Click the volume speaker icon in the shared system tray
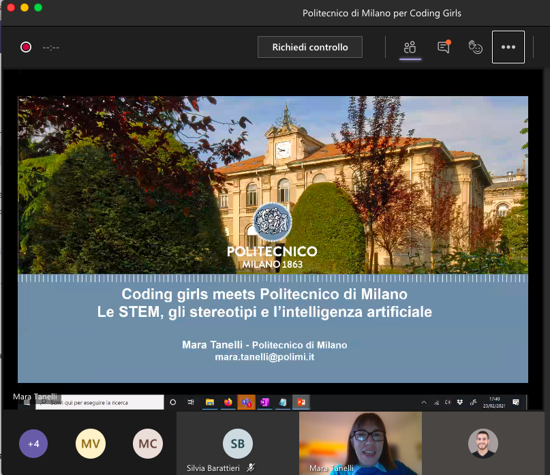 coord(448,402)
